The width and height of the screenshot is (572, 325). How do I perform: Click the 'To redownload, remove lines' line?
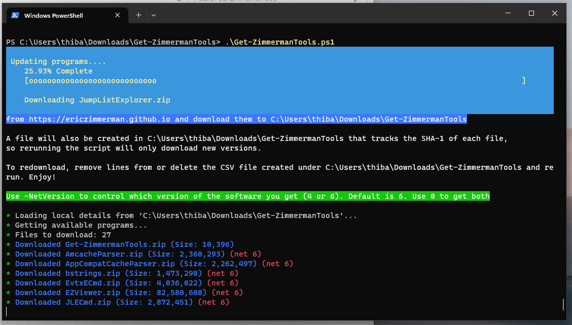coord(280,167)
